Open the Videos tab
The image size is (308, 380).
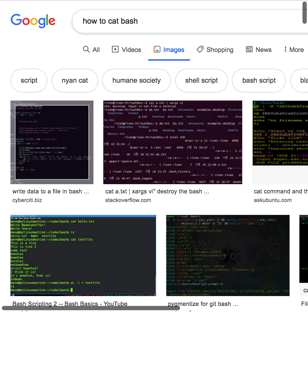[126, 49]
